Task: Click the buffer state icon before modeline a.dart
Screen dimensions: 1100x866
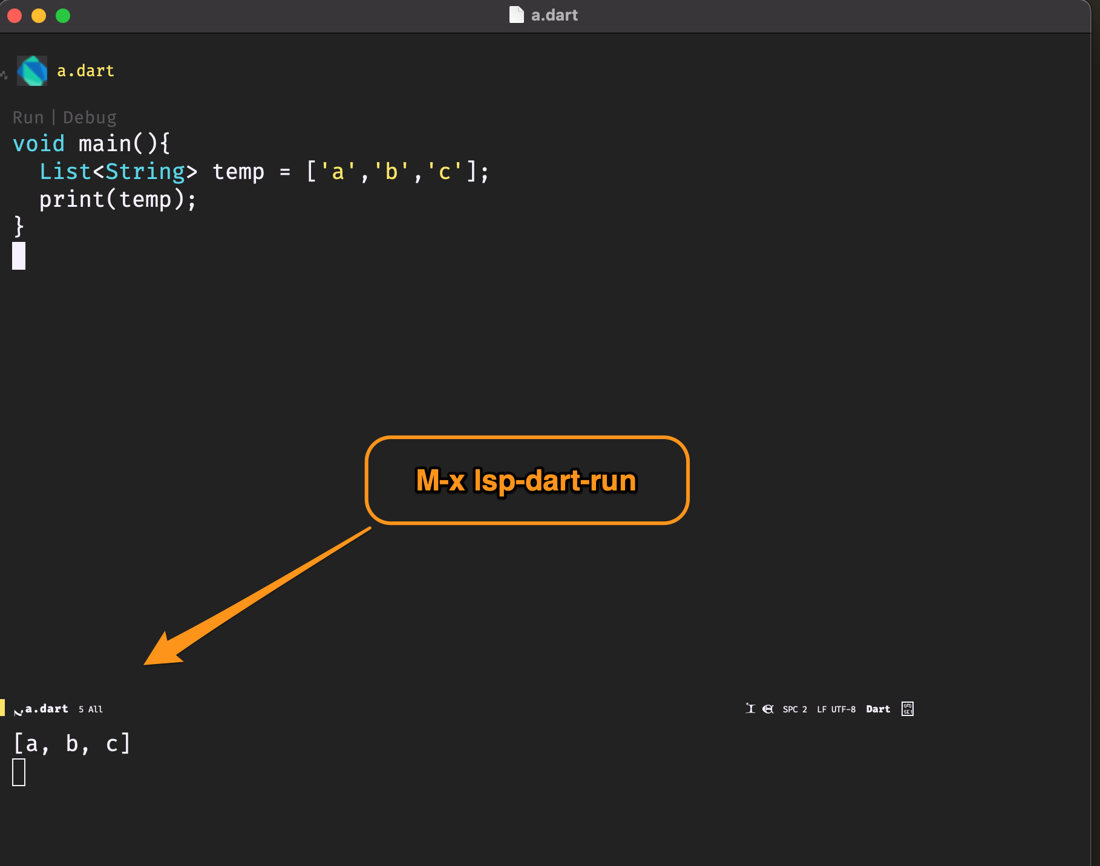Action: (18, 711)
